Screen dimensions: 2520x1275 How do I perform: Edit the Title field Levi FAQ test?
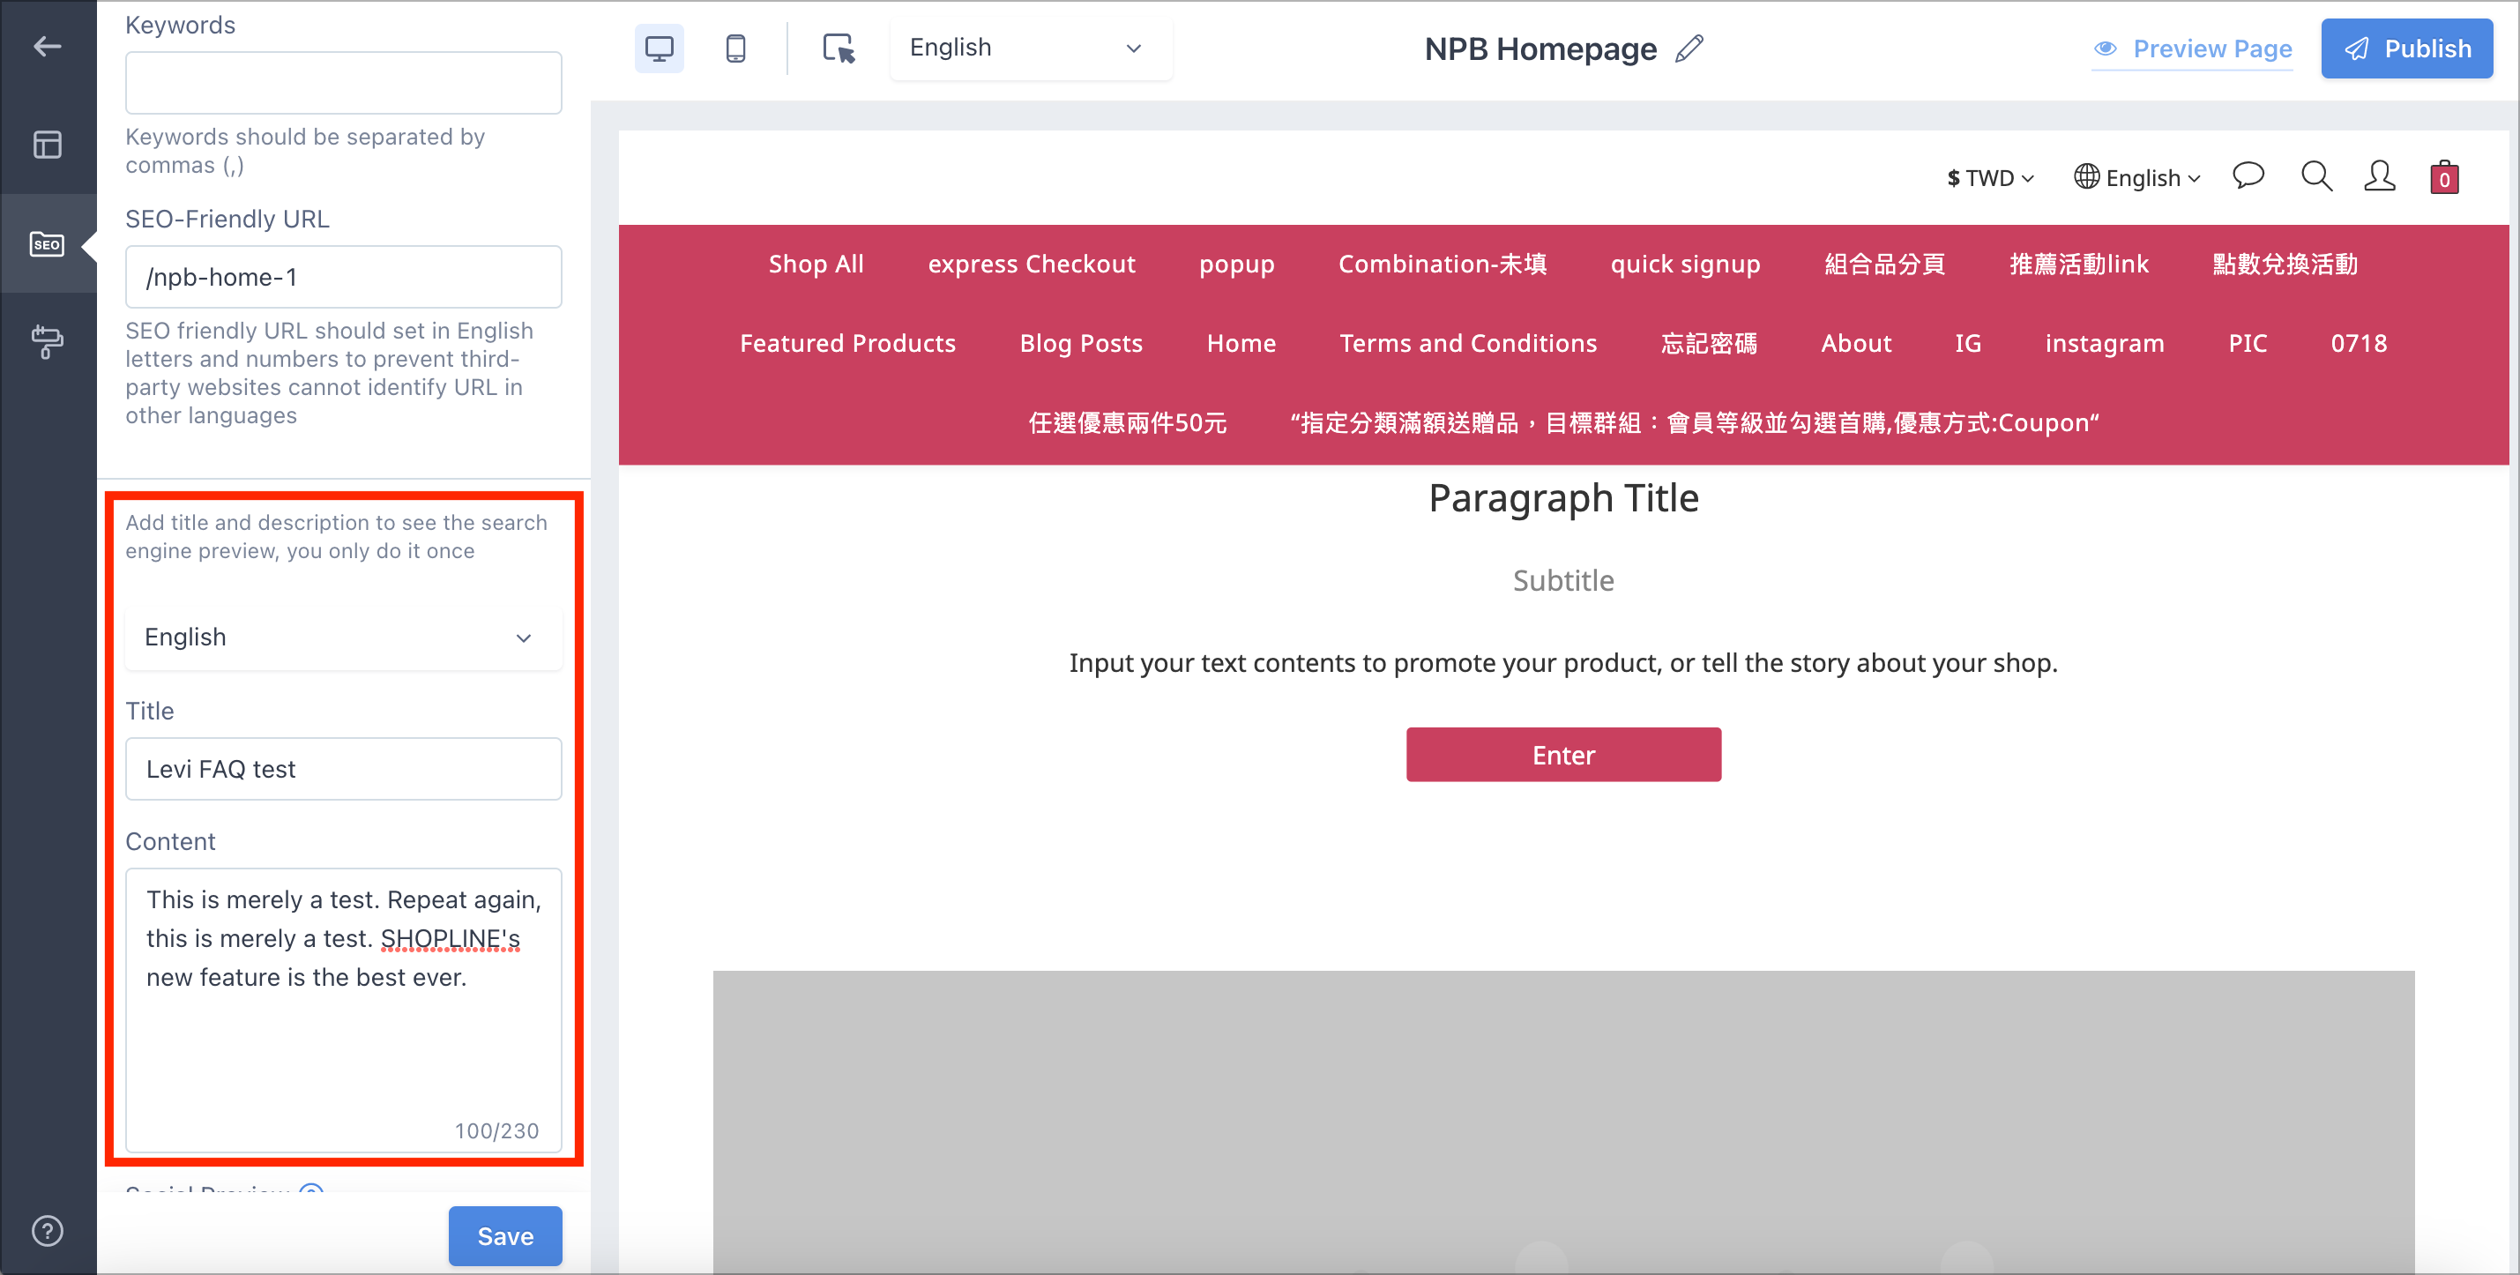coord(343,769)
